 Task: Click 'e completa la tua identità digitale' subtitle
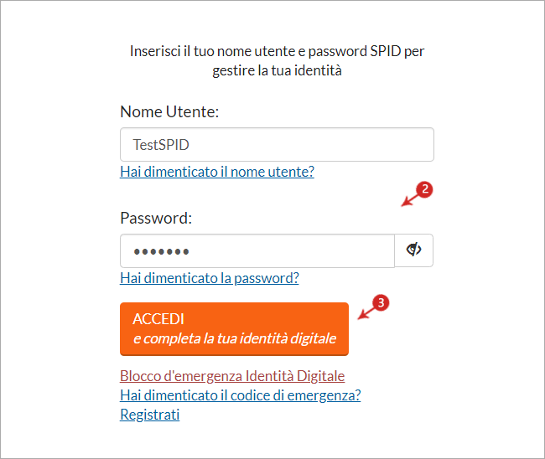(235, 338)
